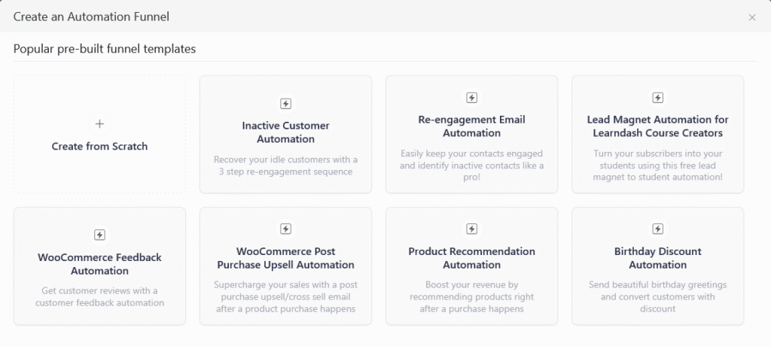The height and width of the screenshot is (346, 771).
Task: Click 'Popular pre-built funnel templates' heading
Action: [104, 49]
